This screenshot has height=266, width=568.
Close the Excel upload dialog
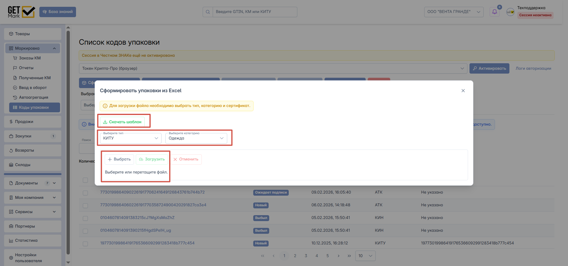pos(463,91)
